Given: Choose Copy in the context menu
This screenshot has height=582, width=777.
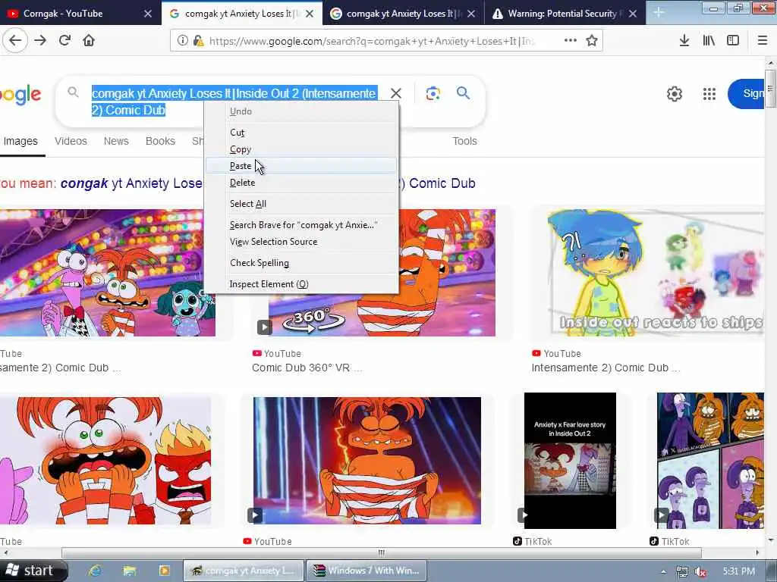Looking at the screenshot, I should tap(300, 149).
